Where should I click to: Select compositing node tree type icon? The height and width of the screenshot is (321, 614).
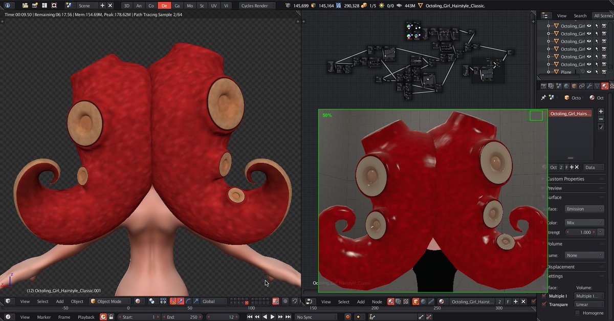398,302
